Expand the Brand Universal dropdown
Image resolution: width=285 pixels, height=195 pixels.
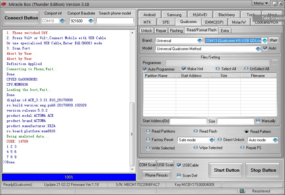(200, 41)
